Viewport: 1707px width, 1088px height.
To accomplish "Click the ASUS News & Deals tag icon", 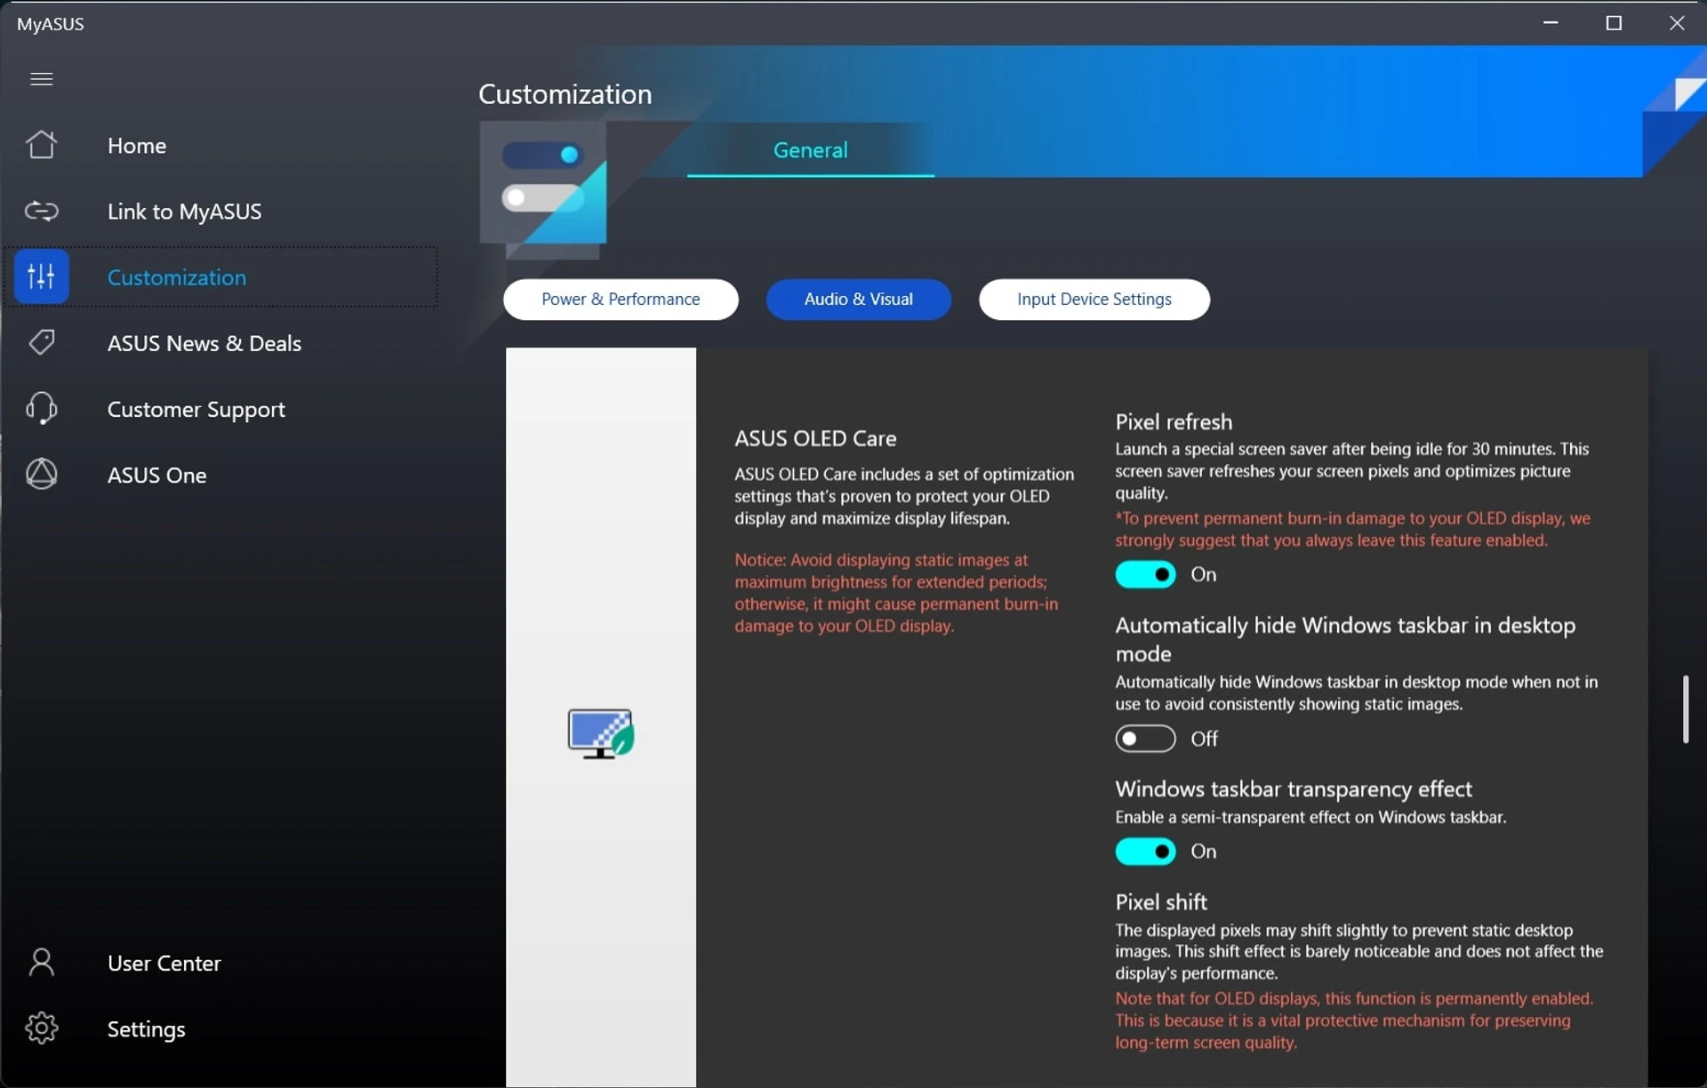I will pyautogui.click(x=42, y=342).
